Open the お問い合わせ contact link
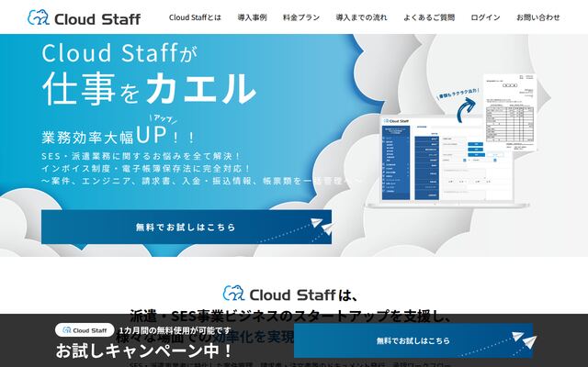 click(x=537, y=17)
